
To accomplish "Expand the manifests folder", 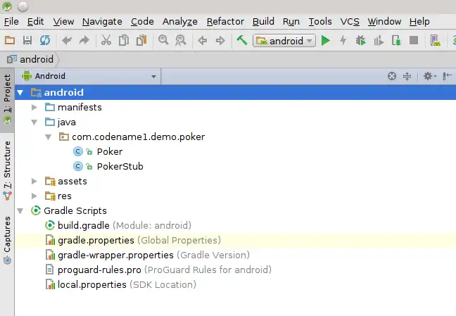I will [x=34, y=108].
